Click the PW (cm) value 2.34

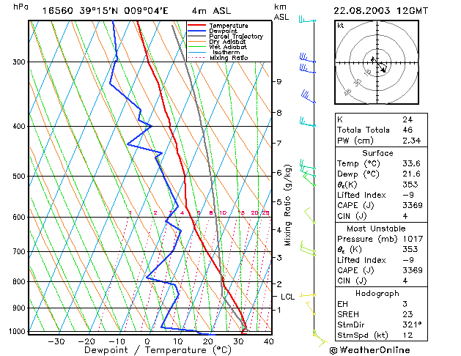[x=412, y=141]
